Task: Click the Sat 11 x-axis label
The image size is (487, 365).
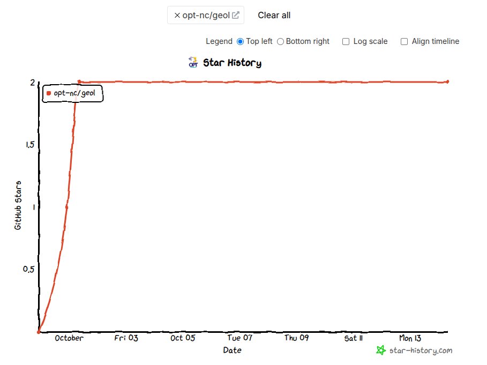Action: pyautogui.click(x=353, y=338)
